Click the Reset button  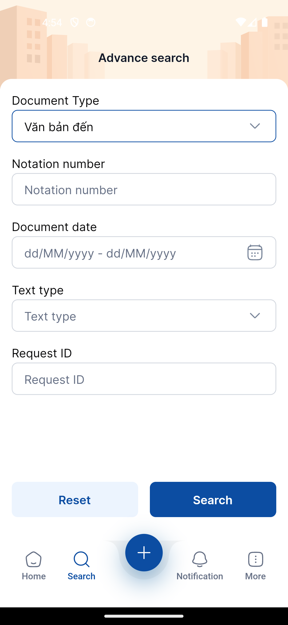pos(75,499)
